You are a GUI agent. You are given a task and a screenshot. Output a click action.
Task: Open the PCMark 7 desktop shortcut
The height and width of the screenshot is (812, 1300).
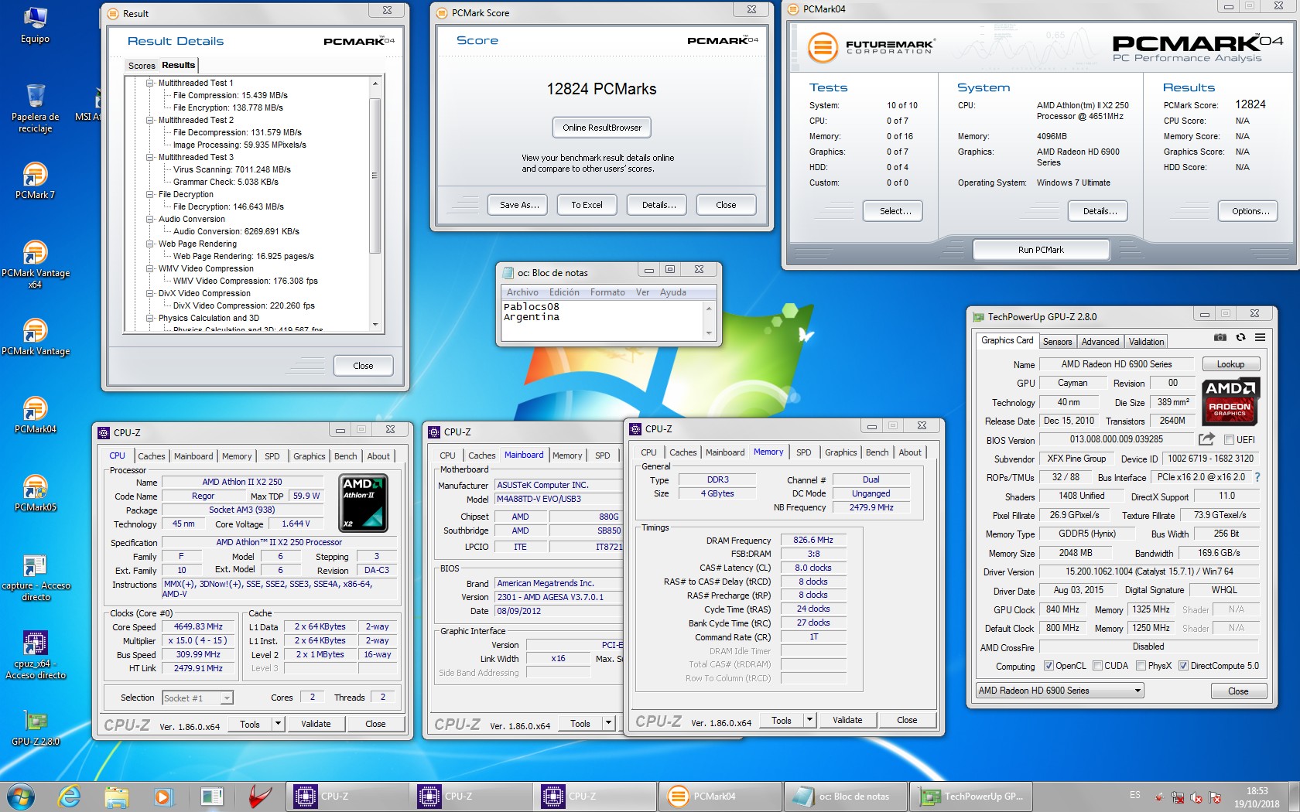tap(35, 181)
